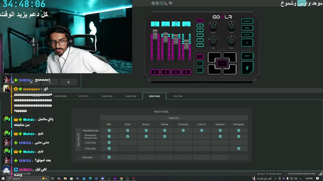Toggle Mic to Headphones routing
323x181 pixels.
pos(109,130)
